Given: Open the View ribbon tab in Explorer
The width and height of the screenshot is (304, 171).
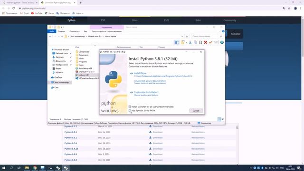Looking at the screenshot, I should [x=85, y=31].
